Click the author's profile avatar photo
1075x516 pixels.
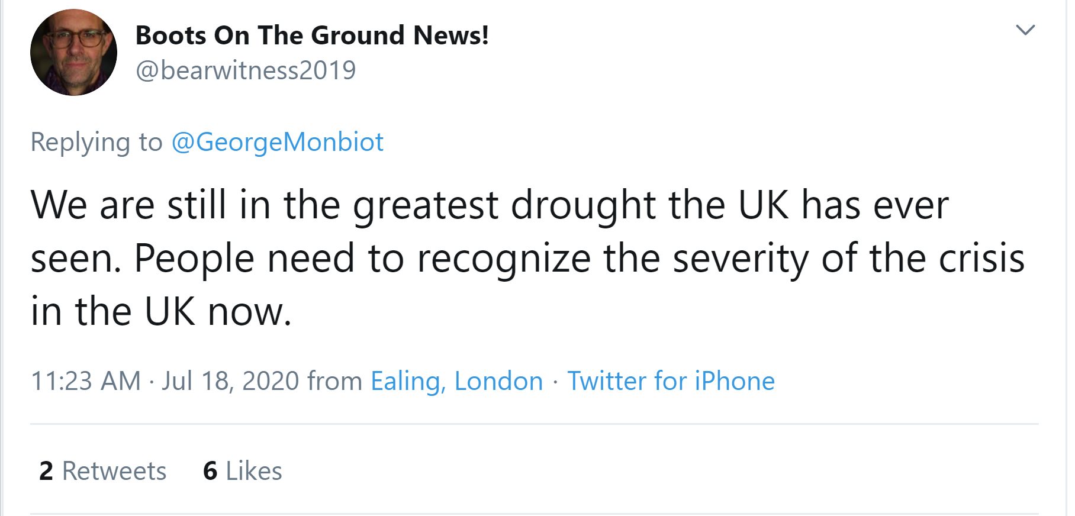click(73, 53)
